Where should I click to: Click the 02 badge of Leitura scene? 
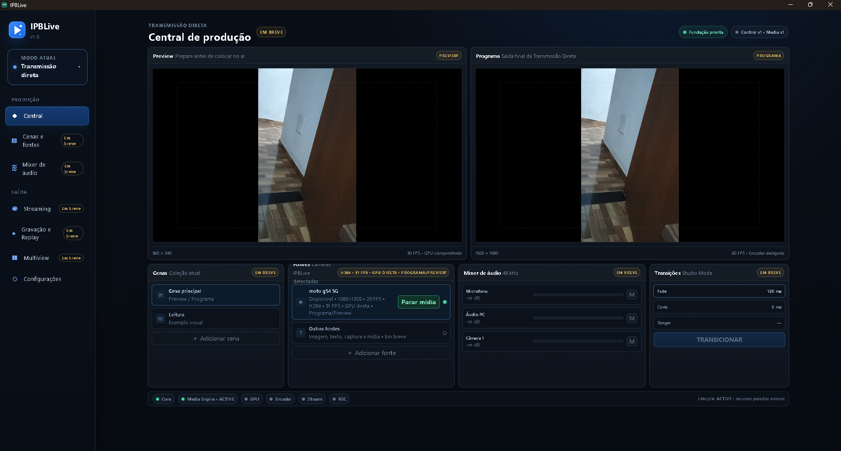point(160,319)
